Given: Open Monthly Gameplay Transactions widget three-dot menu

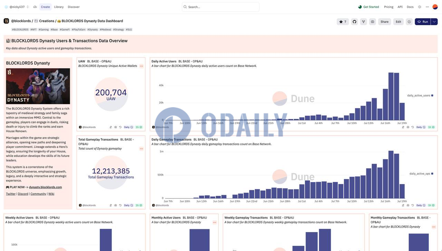Looking at the screenshot, I should 434,227.
